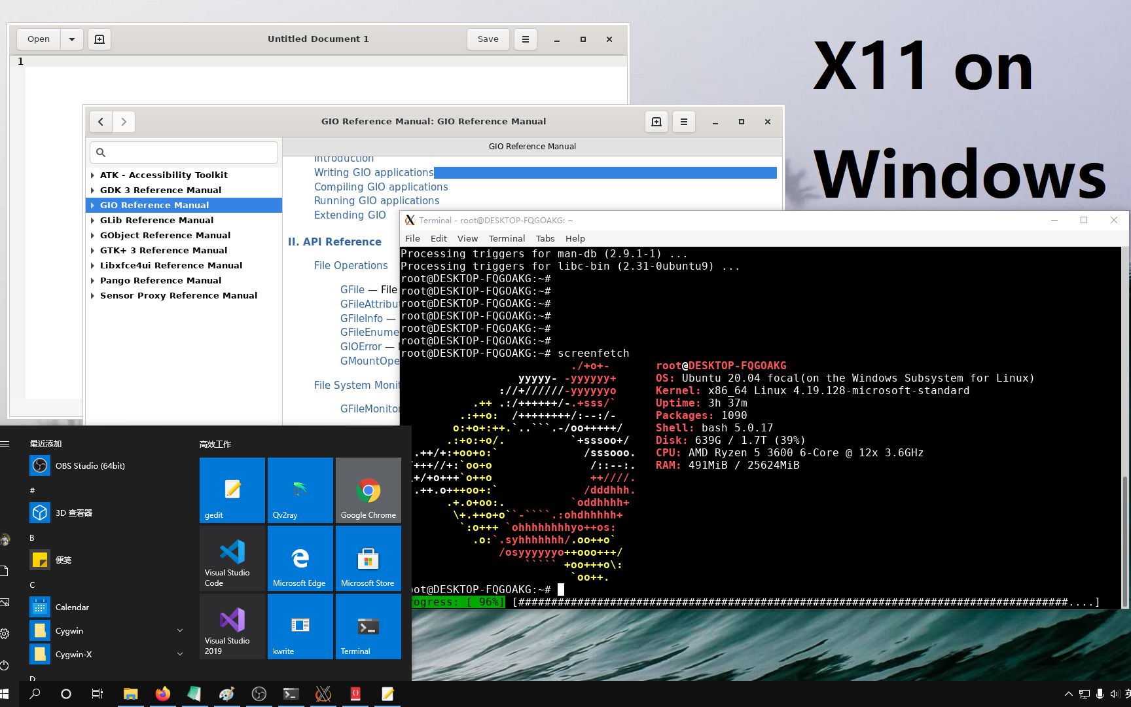Open volume control in system tray
Viewport: 1131px width, 707px height.
point(1114,694)
